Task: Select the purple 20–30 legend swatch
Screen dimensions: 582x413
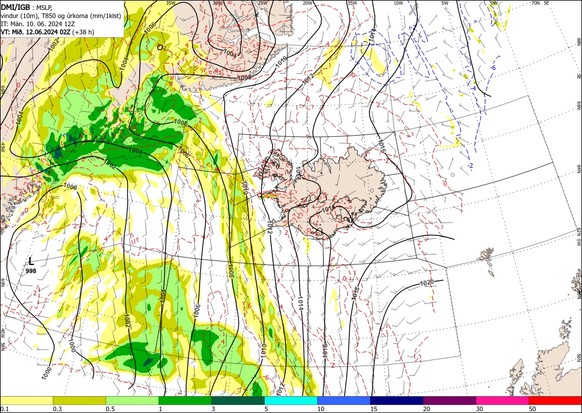Action: 449,400
